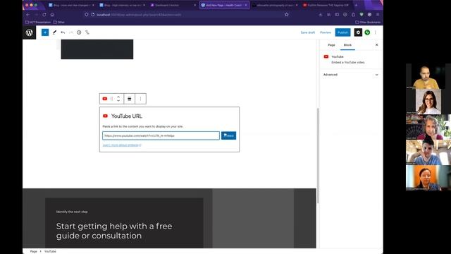The width and height of the screenshot is (451, 254).
Task: Click the top participant's video thumbnail
Action: (x=428, y=76)
